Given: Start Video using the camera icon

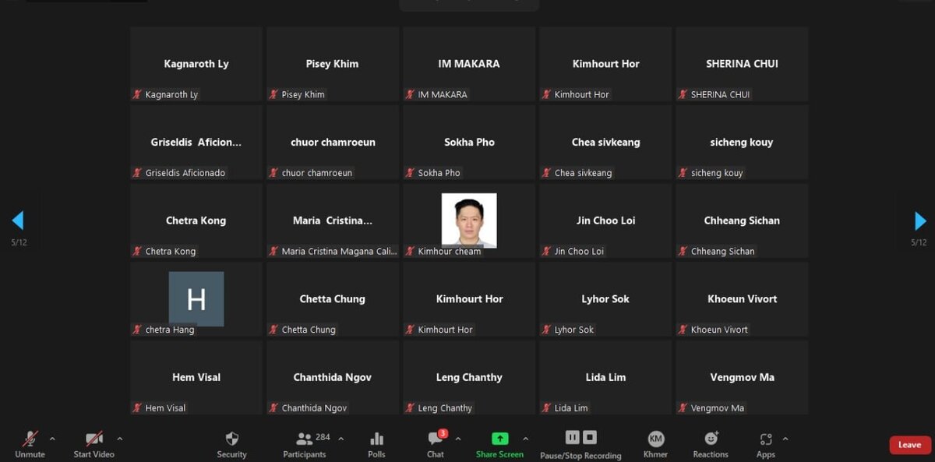Looking at the screenshot, I should coord(94,439).
